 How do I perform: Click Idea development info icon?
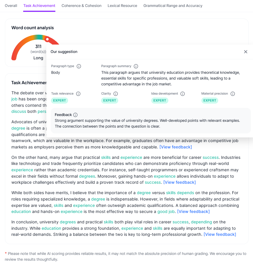[183, 94]
